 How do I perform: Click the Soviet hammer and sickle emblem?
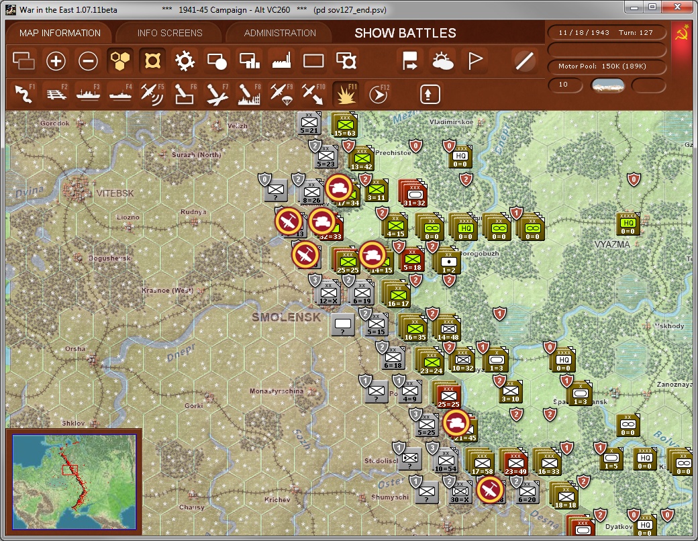(682, 34)
